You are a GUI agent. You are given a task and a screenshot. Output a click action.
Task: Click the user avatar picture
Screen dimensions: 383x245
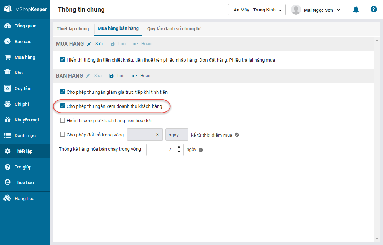pyautogui.click(x=296, y=10)
